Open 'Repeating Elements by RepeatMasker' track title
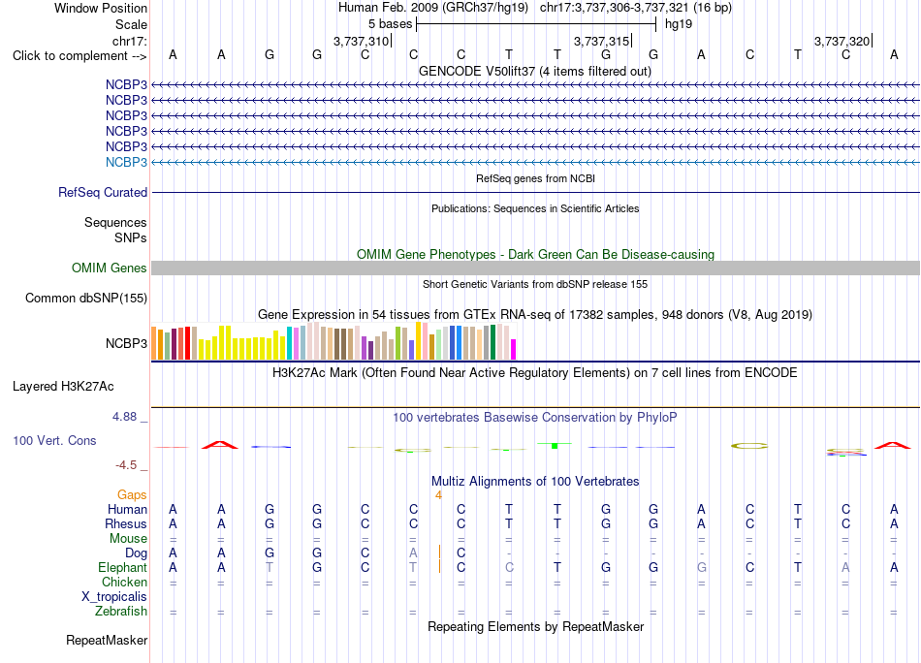 (x=535, y=626)
